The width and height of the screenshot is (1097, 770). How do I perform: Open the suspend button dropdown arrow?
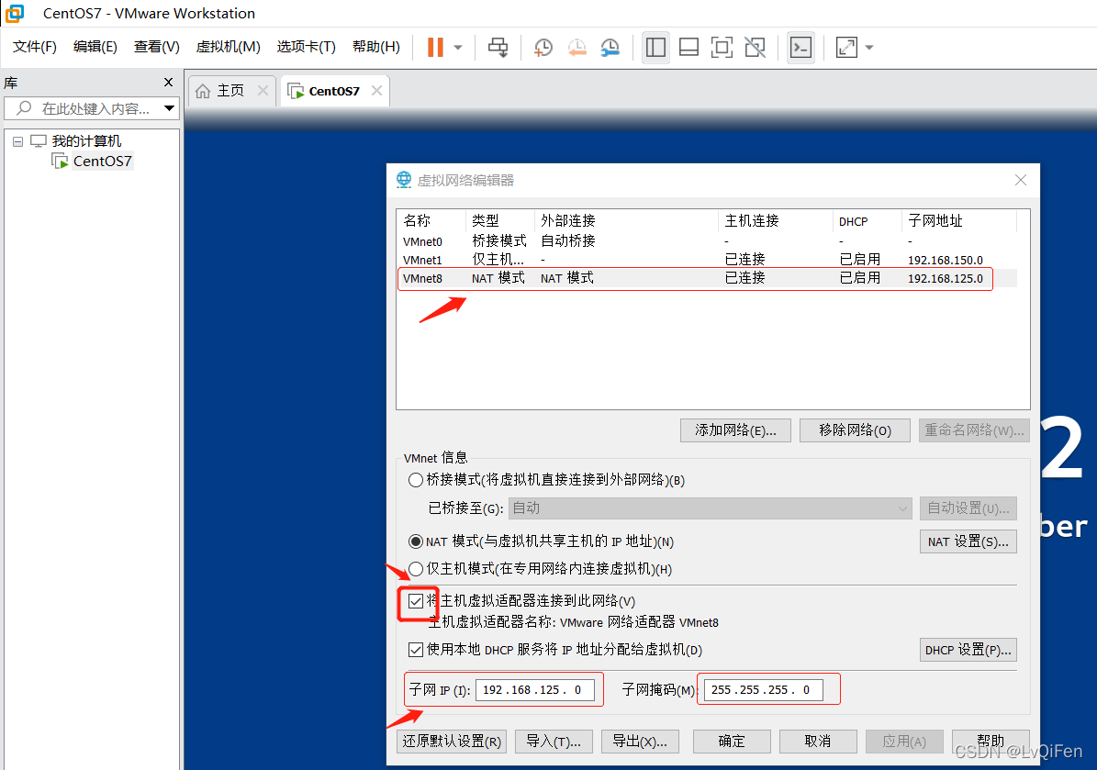click(x=456, y=47)
